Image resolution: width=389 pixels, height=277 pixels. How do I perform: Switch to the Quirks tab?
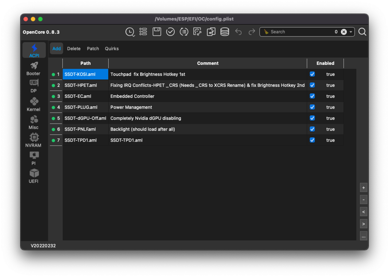tap(112, 49)
